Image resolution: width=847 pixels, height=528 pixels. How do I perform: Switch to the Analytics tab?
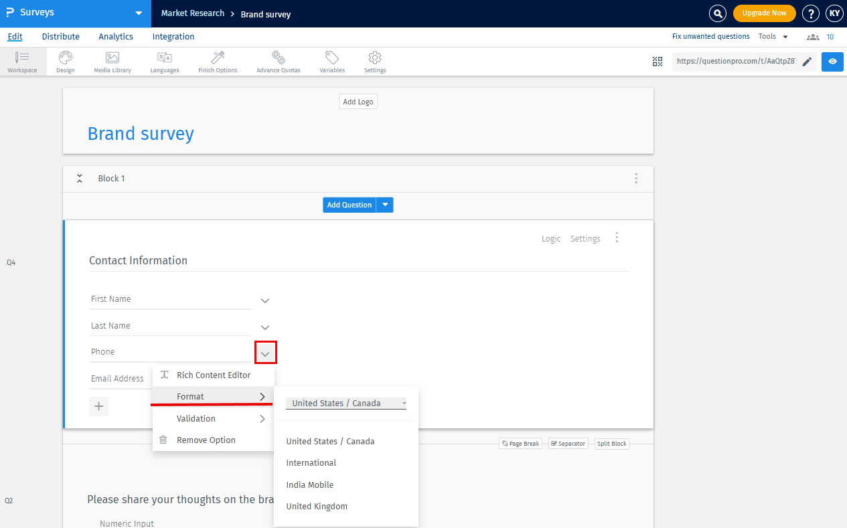(116, 37)
